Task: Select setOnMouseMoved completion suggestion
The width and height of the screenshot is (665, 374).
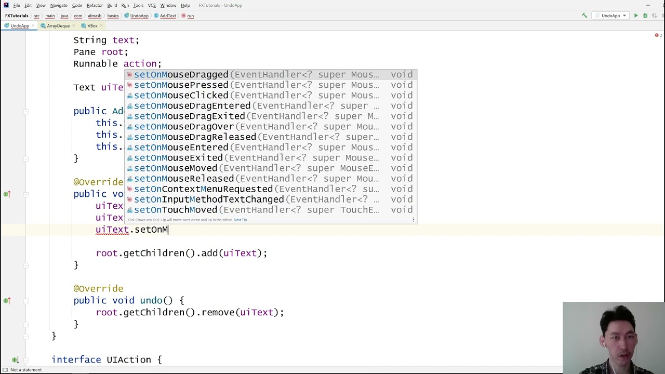Action: 270,168
